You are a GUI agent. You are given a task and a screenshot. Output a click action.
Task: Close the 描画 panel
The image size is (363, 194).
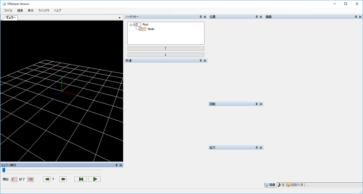[x=360, y=17]
